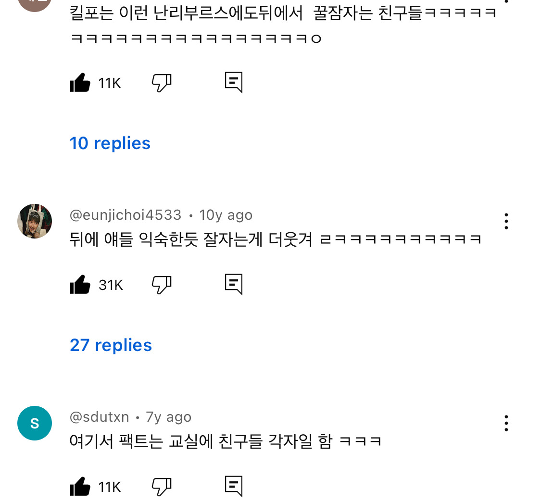Reply to the @sdutxn comment

[x=234, y=487]
